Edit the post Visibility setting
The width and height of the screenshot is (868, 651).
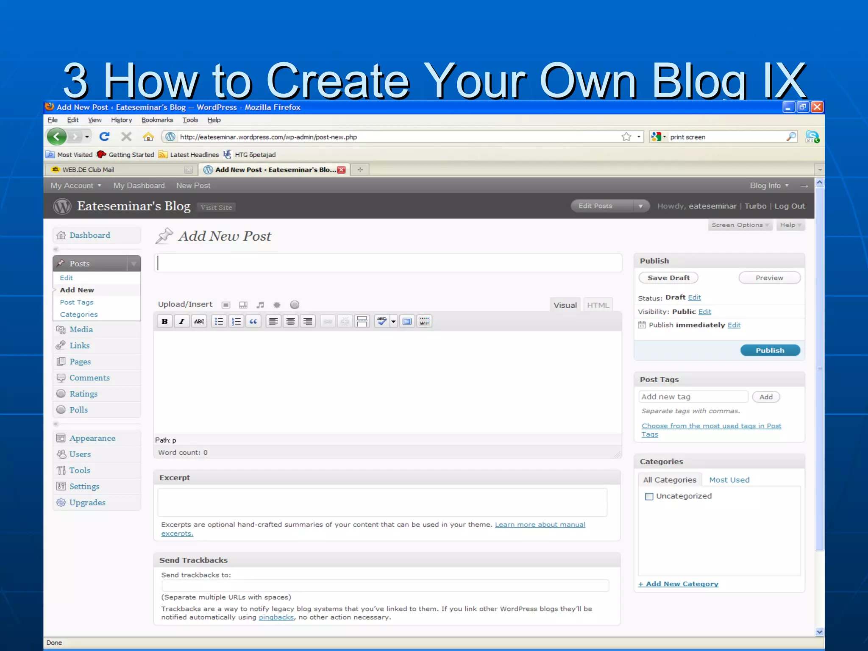704,312
